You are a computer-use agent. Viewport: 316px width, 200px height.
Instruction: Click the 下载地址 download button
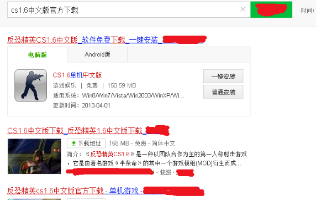click(x=86, y=143)
